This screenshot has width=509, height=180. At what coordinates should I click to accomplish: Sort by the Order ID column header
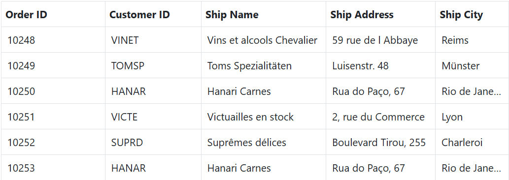[x=53, y=14]
